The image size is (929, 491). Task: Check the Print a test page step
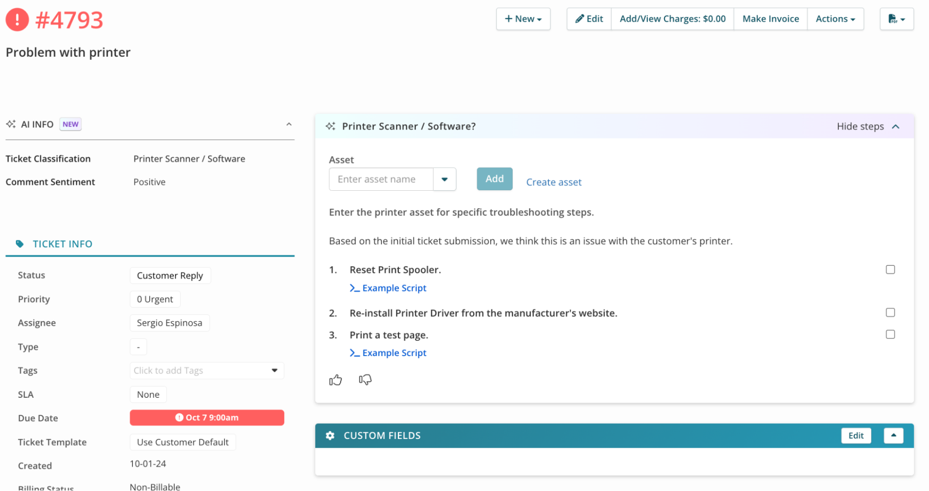[x=890, y=334]
